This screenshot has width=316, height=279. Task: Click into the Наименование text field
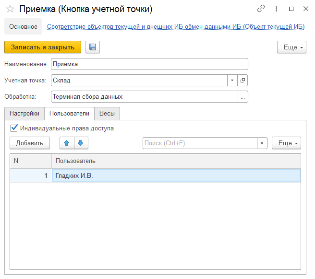point(149,64)
